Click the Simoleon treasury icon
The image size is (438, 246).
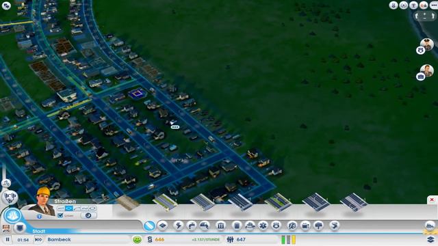[150, 239]
